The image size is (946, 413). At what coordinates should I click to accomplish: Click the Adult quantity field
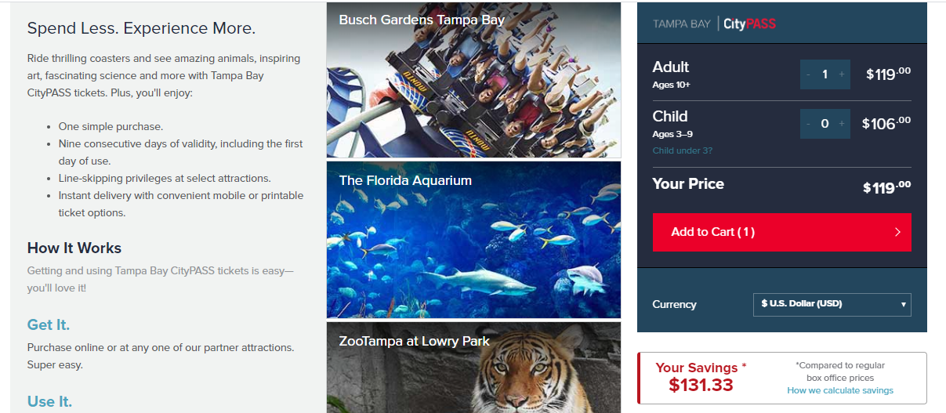(825, 74)
